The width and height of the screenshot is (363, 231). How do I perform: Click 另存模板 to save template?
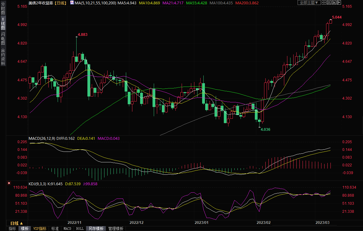[96, 229]
